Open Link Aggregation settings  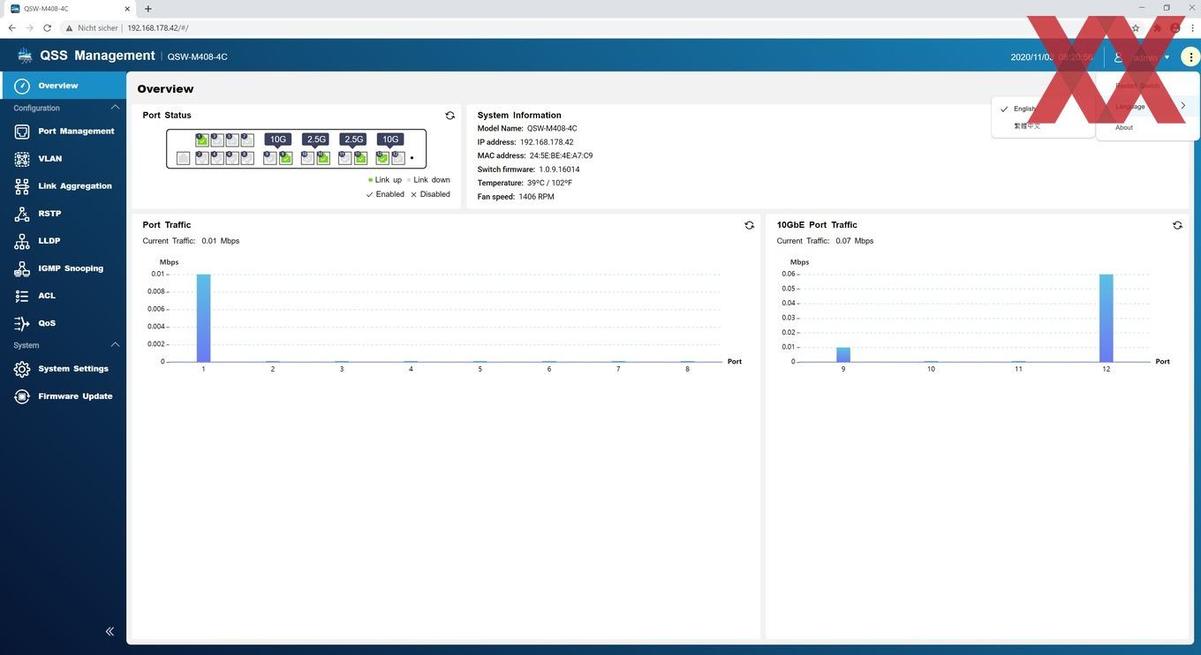(63, 186)
